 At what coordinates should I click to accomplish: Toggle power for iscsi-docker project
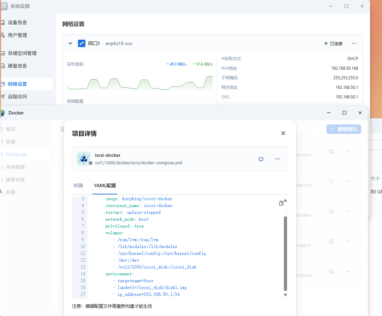click(x=261, y=159)
